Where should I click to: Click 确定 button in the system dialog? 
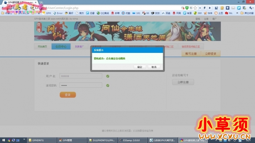140,67
